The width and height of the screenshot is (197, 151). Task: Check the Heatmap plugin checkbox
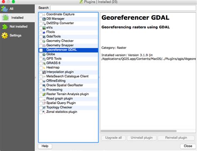tap(41, 68)
